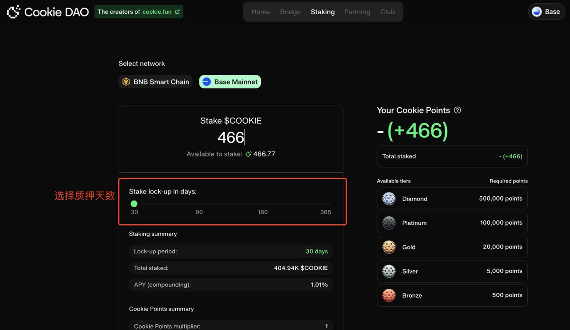Click the cookie token icon beside 466.77
This screenshot has width=570, height=330.
pos(248,154)
